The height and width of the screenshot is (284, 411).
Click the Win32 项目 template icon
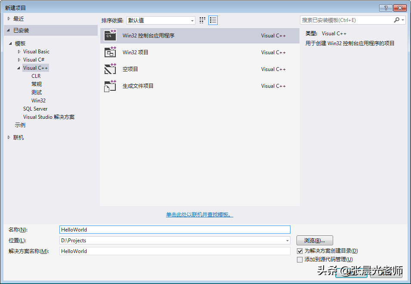coord(110,52)
